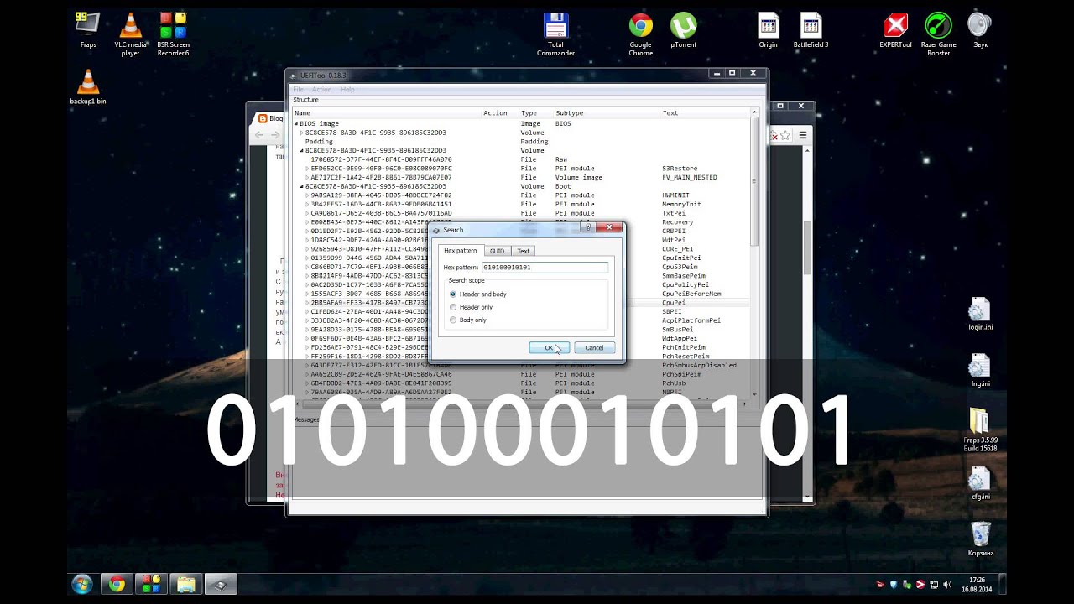1074x604 pixels.
Task: Open the EXPERTool desktop icon
Action: (x=895, y=31)
